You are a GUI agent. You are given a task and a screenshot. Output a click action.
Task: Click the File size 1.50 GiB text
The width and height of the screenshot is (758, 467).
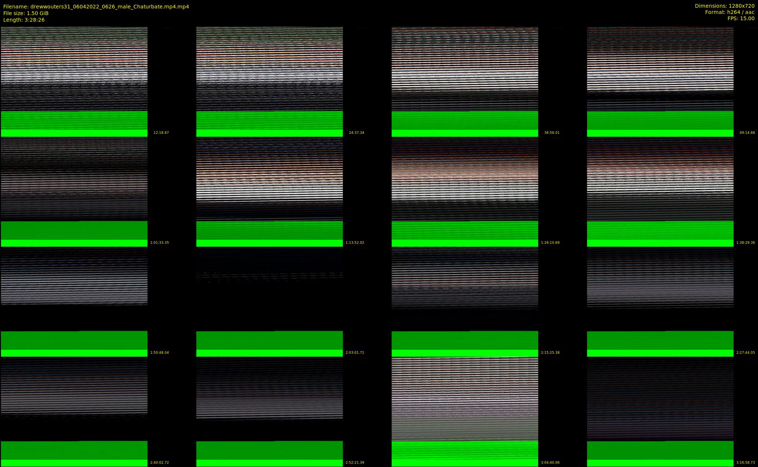click(x=26, y=13)
